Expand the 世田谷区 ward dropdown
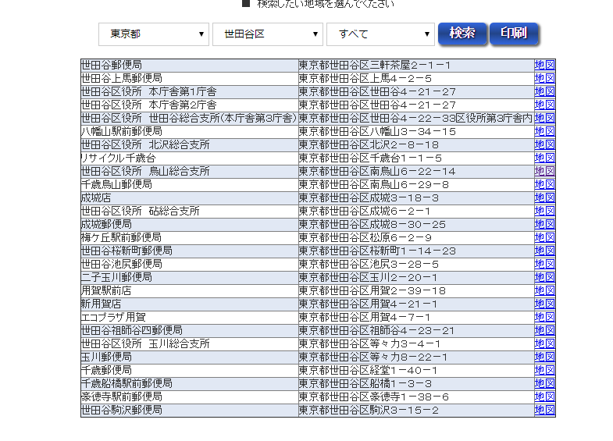This screenshot has width=613, height=441. [267, 34]
